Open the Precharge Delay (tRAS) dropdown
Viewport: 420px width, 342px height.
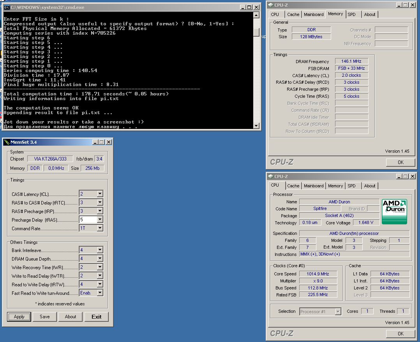100,219
